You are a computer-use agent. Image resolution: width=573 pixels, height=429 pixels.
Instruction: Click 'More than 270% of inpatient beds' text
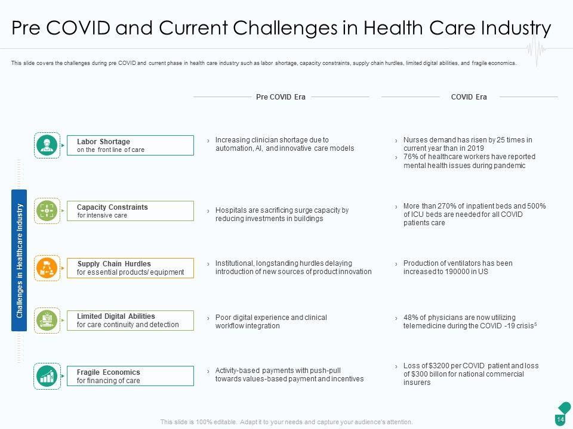(x=475, y=214)
